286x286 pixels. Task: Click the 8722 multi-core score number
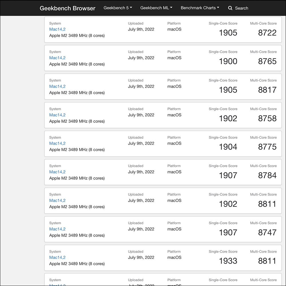[x=267, y=33]
